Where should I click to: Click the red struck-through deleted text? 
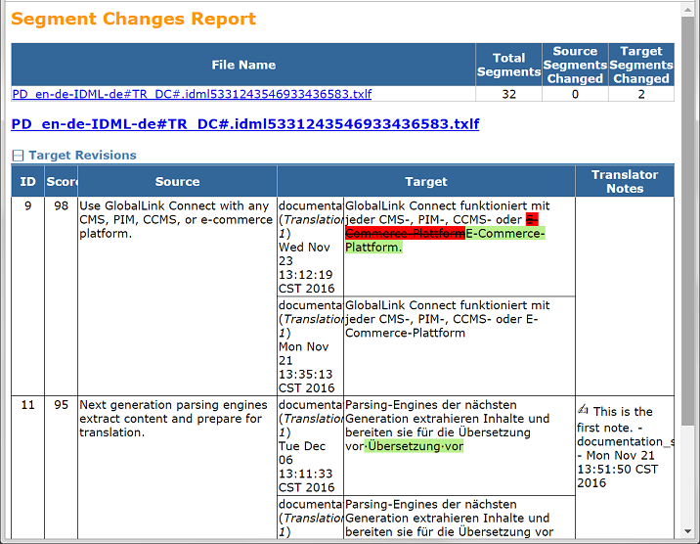click(405, 234)
